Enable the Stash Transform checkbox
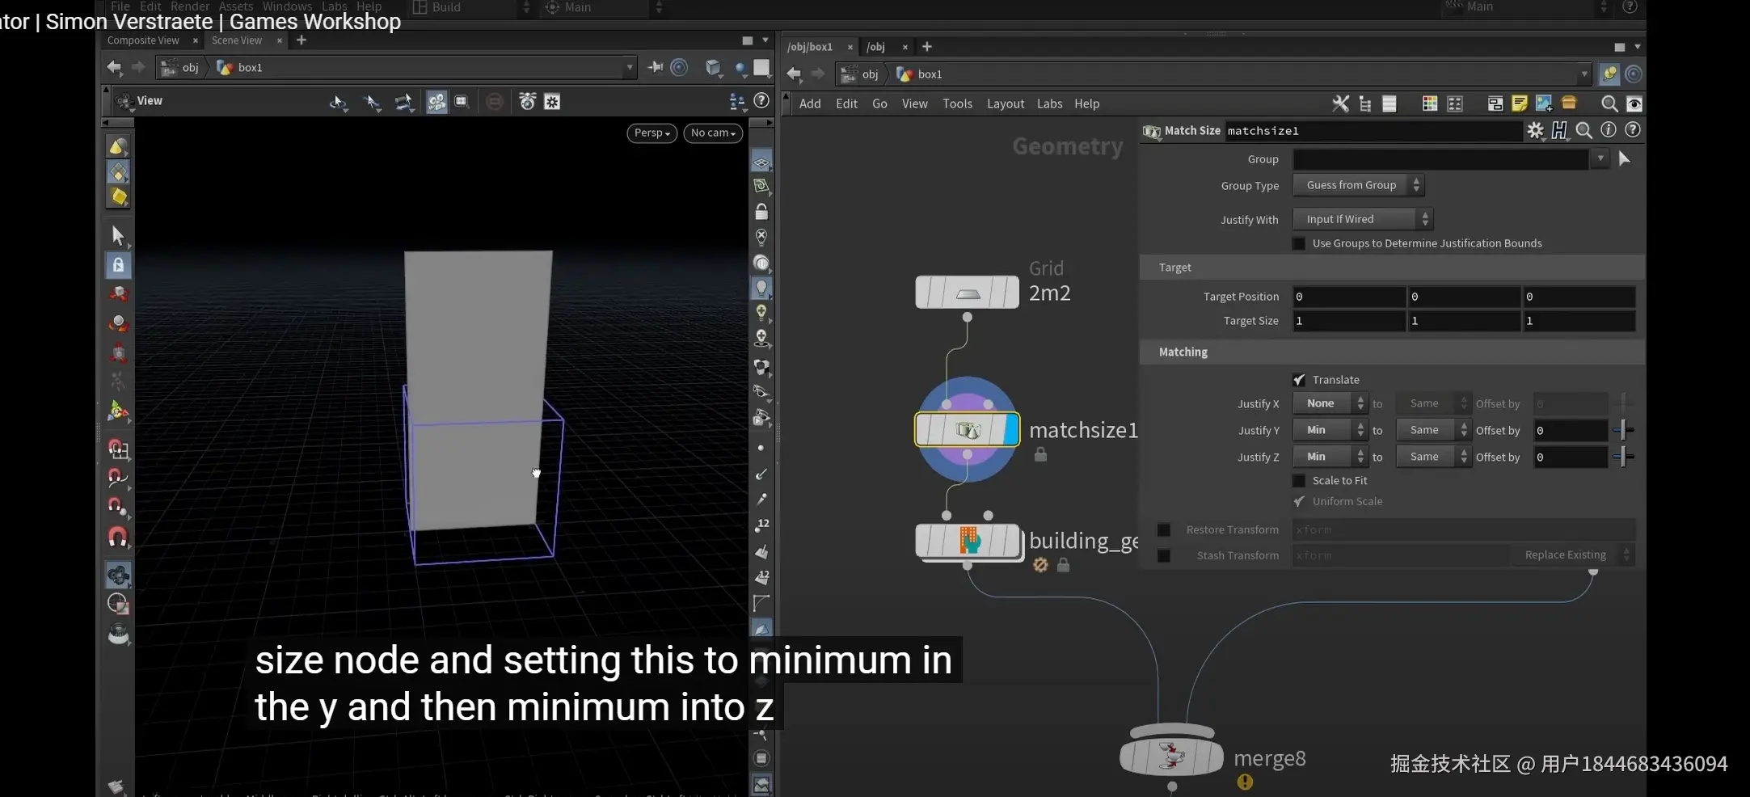The height and width of the screenshot is (797, 1750). click(1164, 556)
